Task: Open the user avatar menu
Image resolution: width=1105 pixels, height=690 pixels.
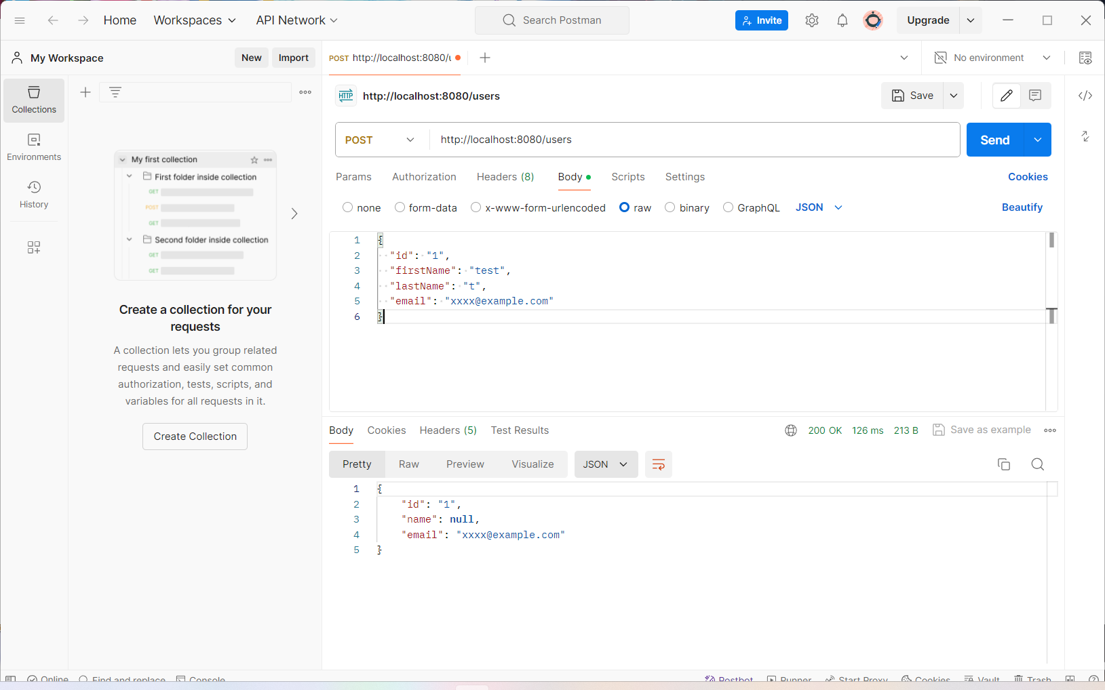Action: (x=873, y=20)
